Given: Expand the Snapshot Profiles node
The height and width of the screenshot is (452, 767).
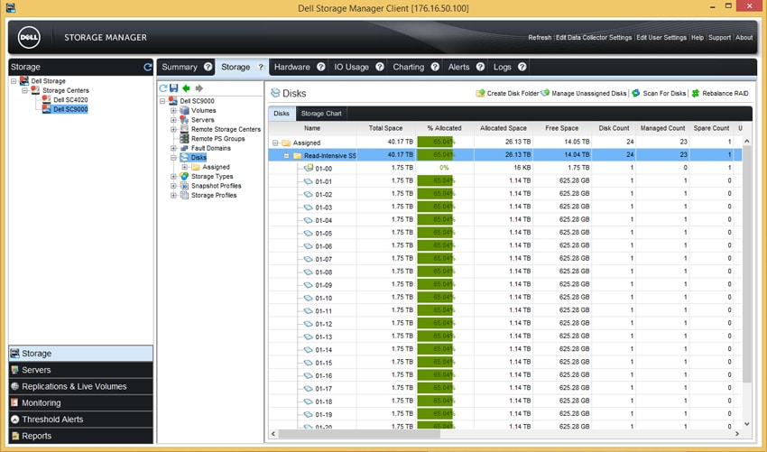Looking at the screenshot, I should point(173,186).
